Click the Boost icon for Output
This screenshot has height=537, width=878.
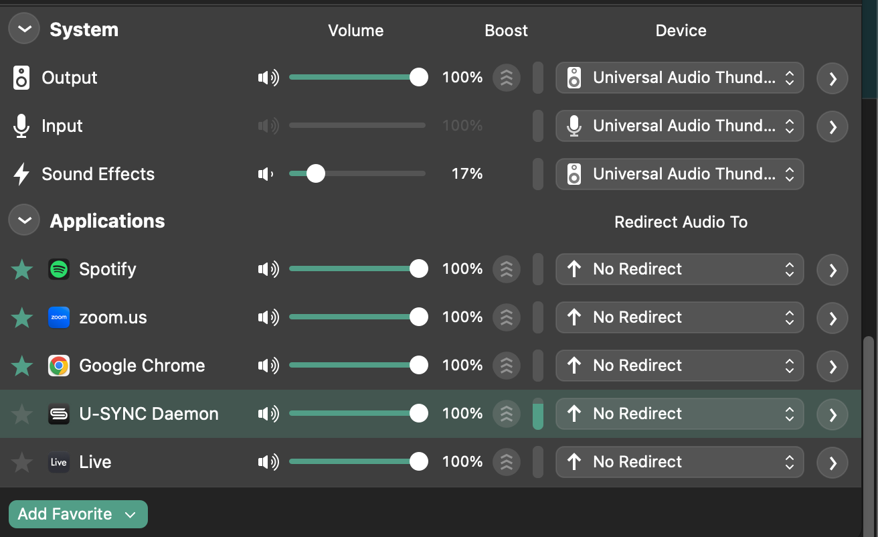(507, 78)
